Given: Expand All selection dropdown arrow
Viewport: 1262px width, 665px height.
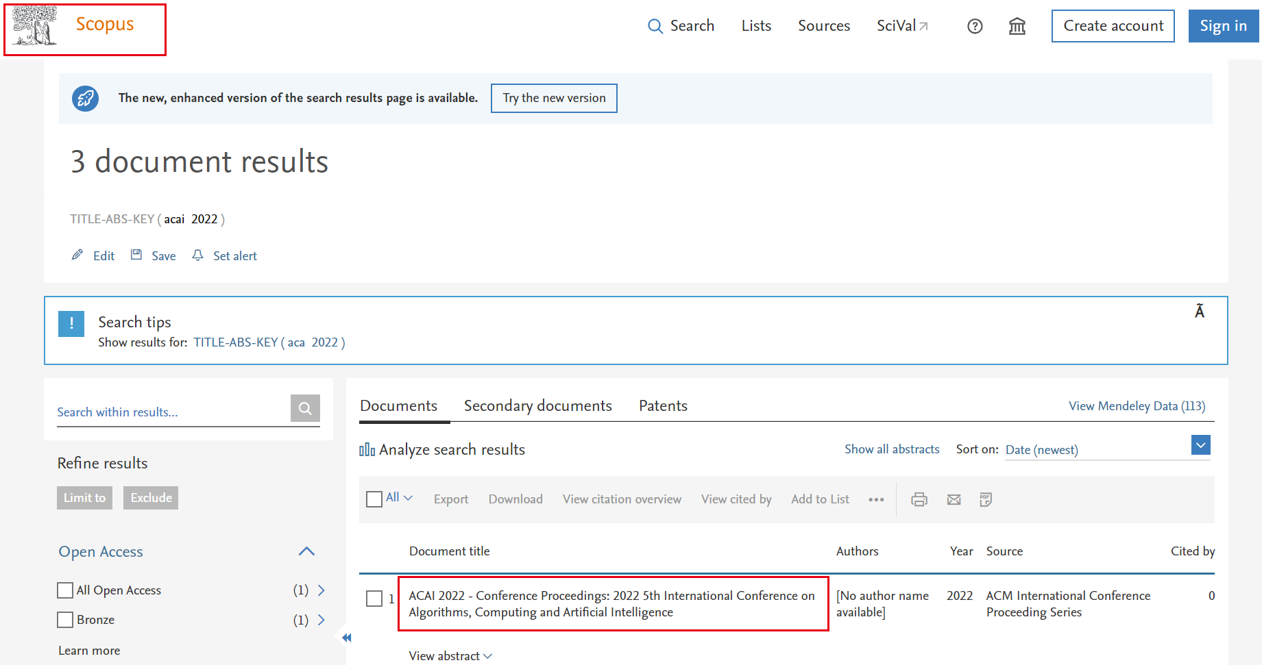Looking at the screenshot, I should click(x=409, y=498).
